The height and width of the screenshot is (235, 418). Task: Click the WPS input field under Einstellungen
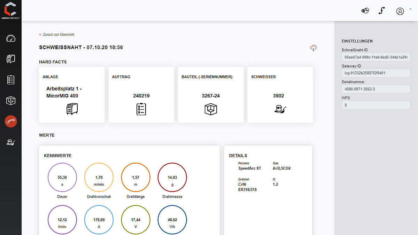376,105
